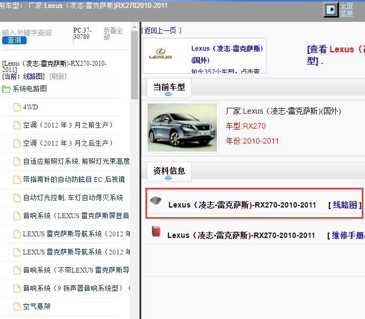Click the left panel vertical scrollbar thumb
This screenshot has width=365, height=319.
click(134, 65)
